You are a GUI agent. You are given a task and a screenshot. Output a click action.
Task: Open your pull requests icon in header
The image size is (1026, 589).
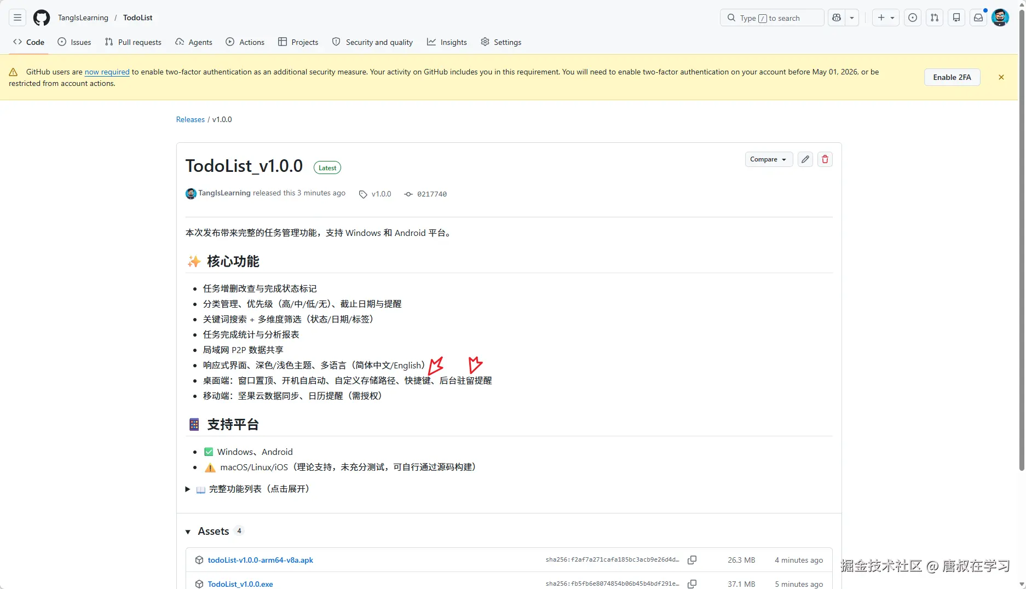(935, 18)
